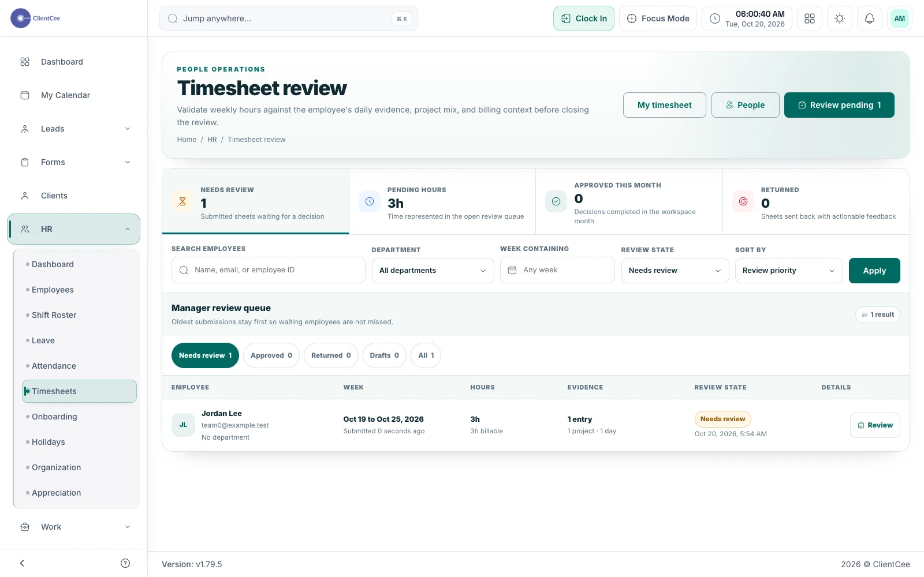This screenshot has height=577, width=924.
Task: Open the All departments dropdown
Action: [433, 271]
